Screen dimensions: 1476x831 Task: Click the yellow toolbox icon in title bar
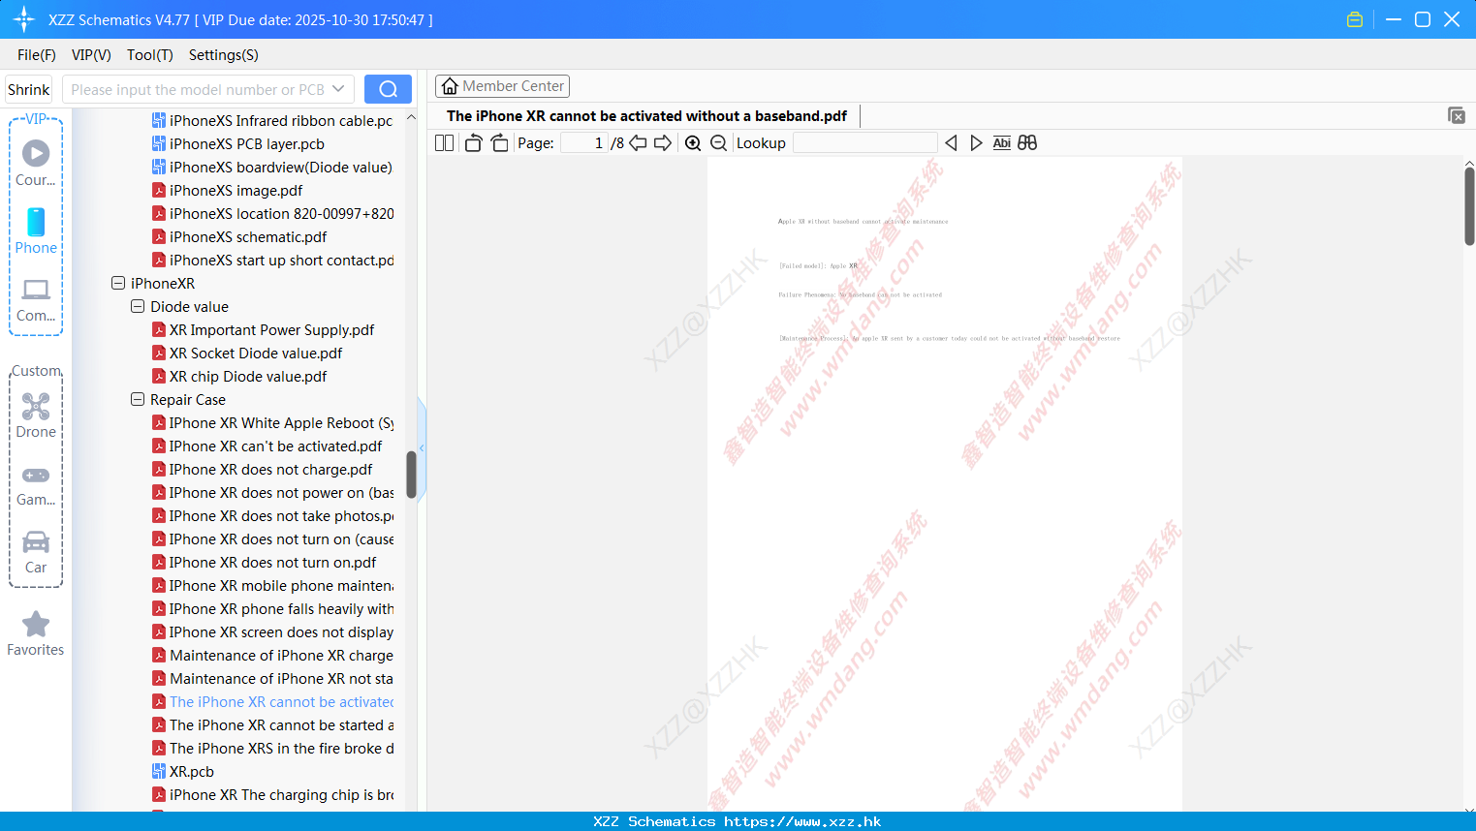[x=1355, y=19]
